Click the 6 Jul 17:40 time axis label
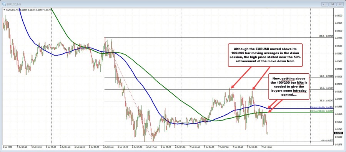Screen dimensions: 346x152 coord(152,147)
